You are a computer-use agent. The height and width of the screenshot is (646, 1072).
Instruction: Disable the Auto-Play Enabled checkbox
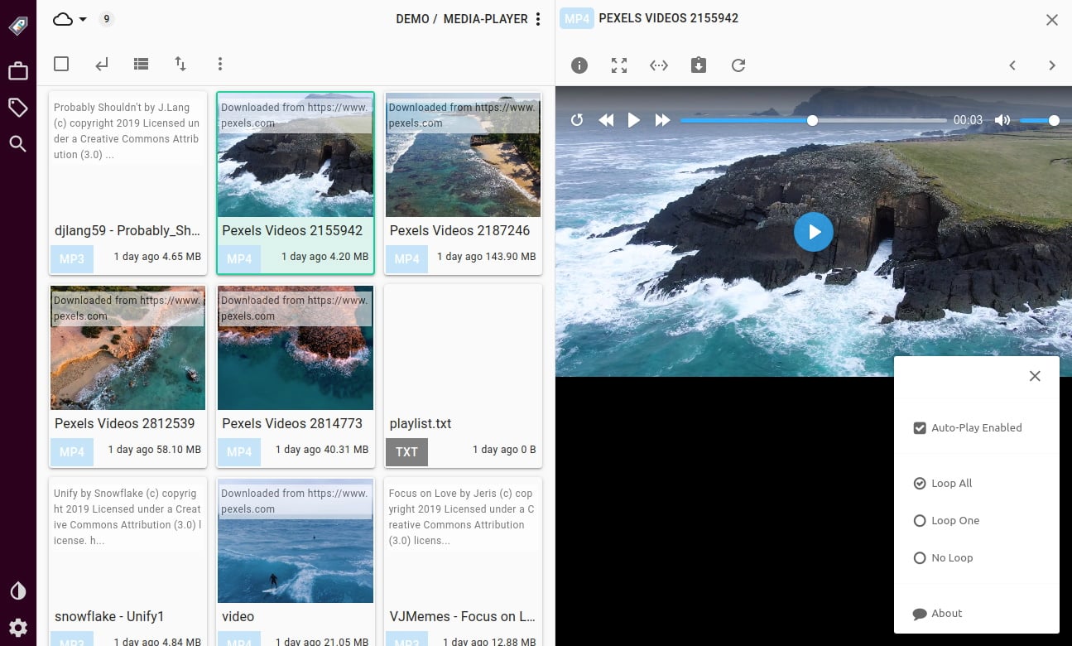tap(920, 428)
